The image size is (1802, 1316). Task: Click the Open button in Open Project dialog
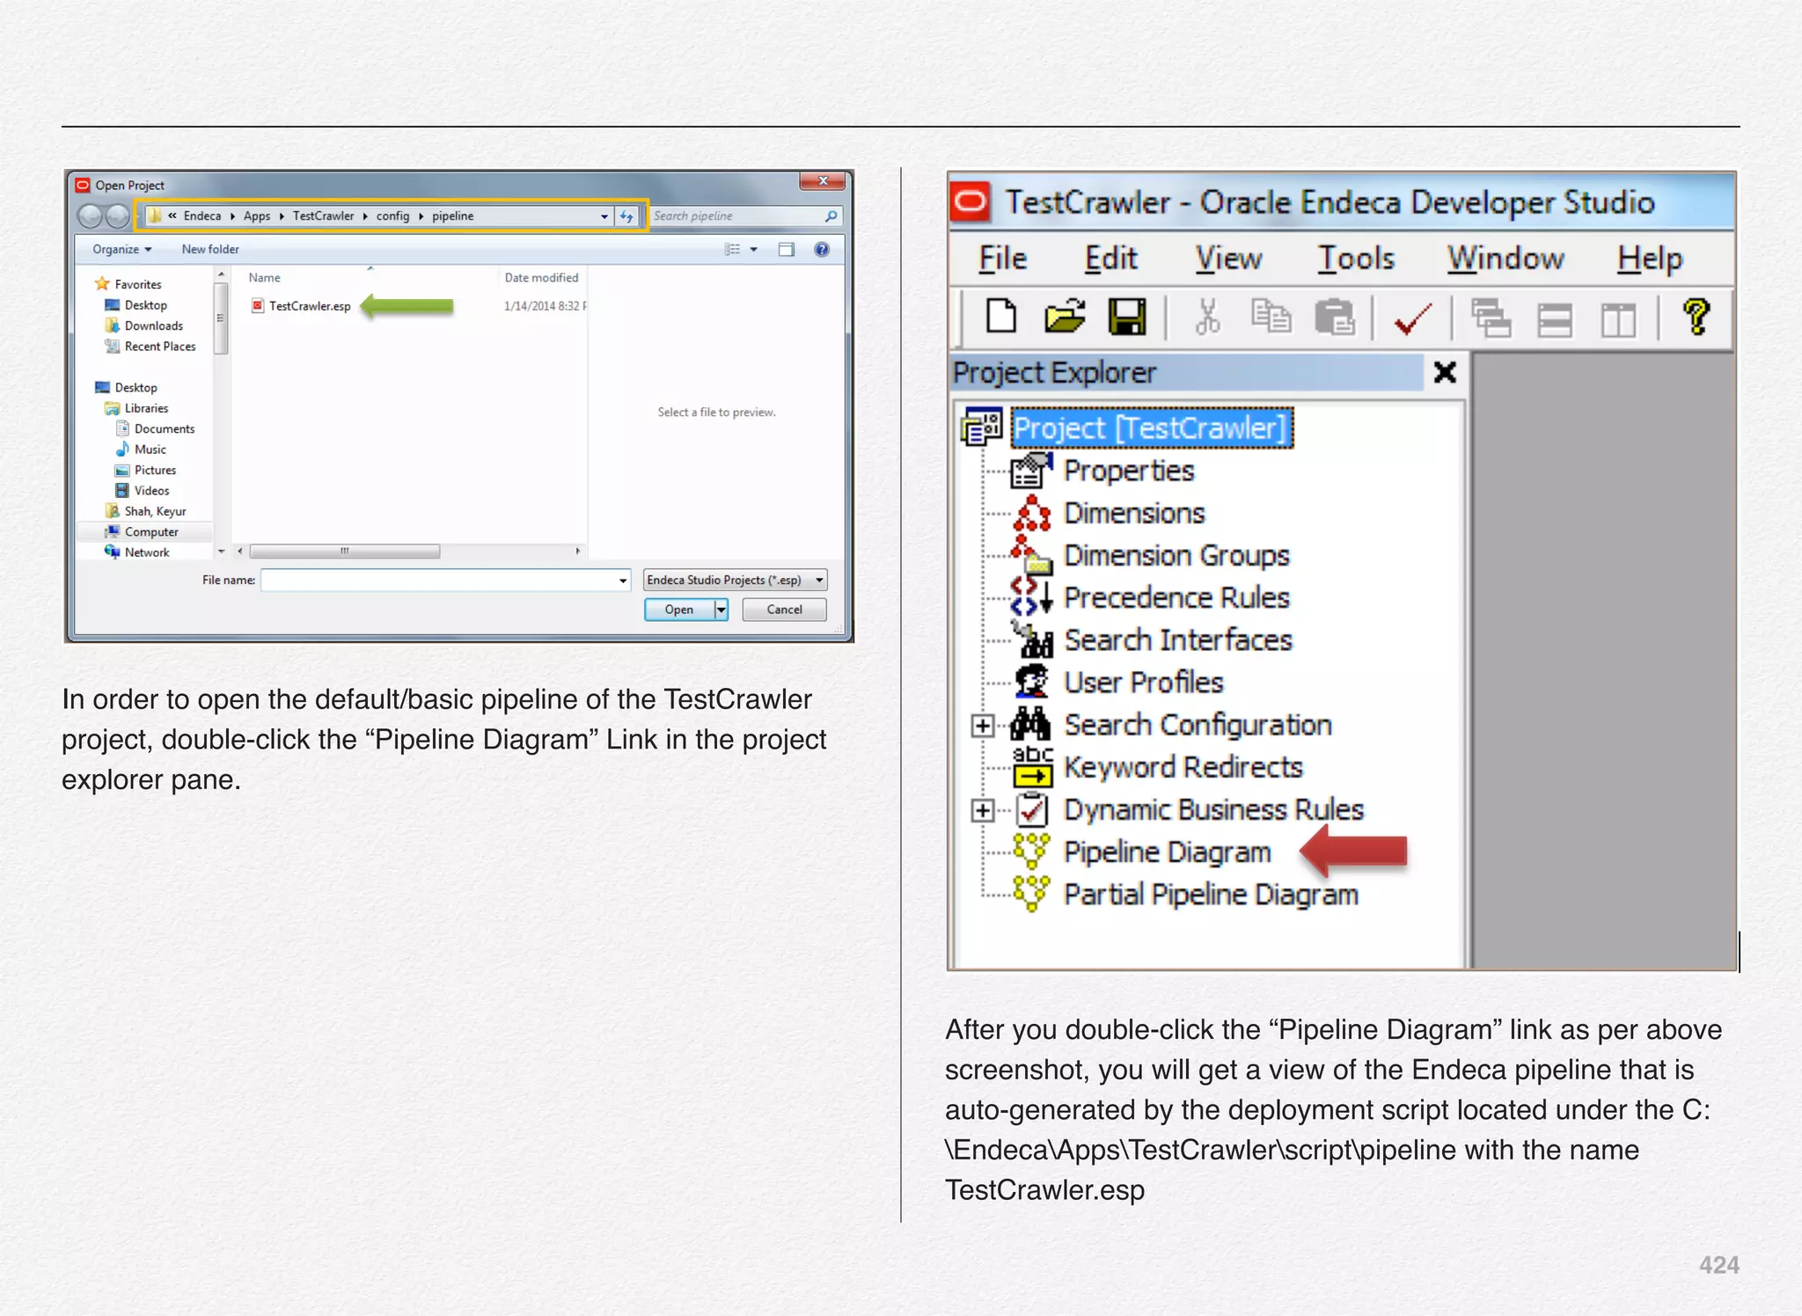(x=678, y=610)
